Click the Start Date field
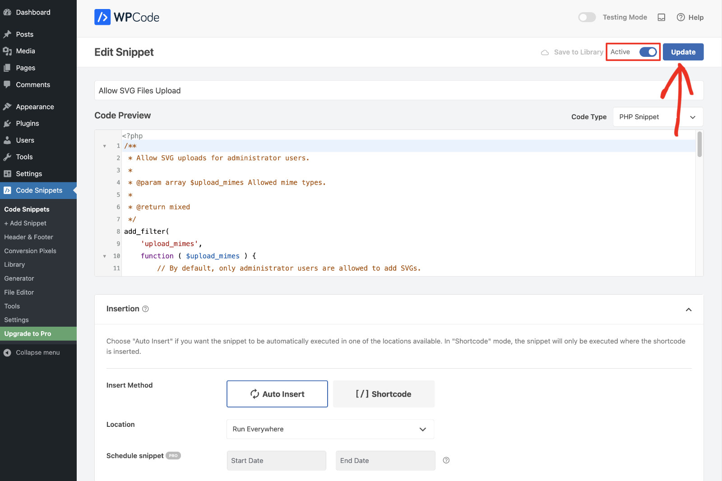Image resolution: width=722 pixels, height=481 pixels. click(x=276, y=460)
